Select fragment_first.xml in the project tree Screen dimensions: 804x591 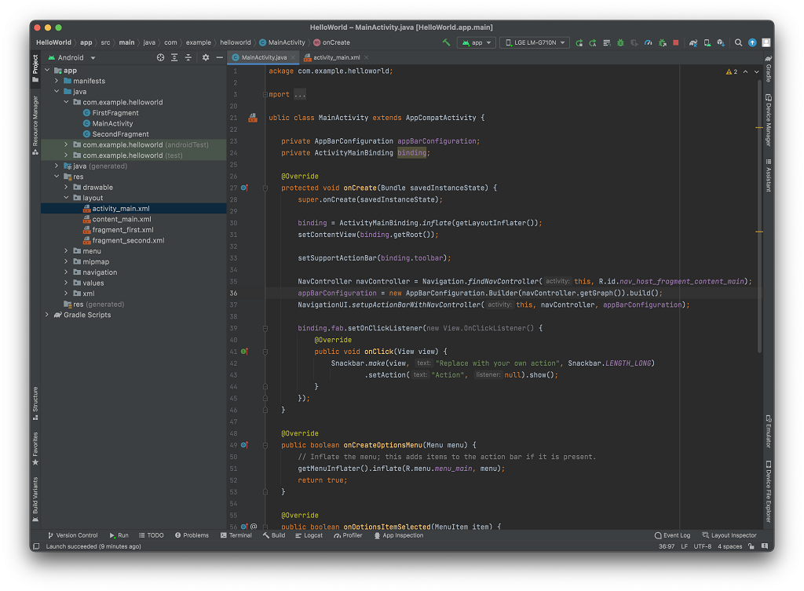[x=122, y=230]
